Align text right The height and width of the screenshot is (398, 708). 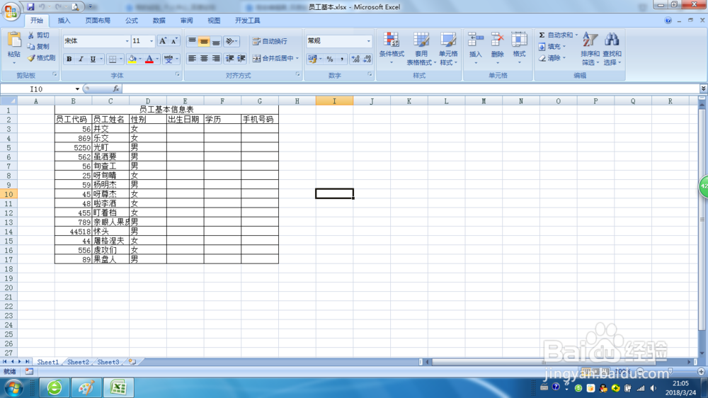[x=216, y=58]
